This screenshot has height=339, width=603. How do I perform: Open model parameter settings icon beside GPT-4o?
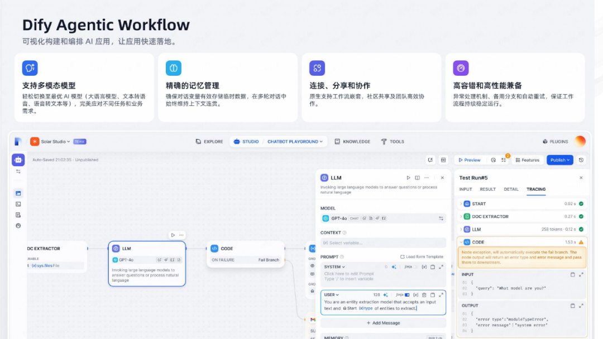click(x=441, y=219)
